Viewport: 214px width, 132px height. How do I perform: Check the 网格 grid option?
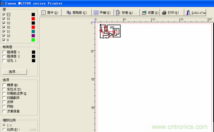click(4, 106)
